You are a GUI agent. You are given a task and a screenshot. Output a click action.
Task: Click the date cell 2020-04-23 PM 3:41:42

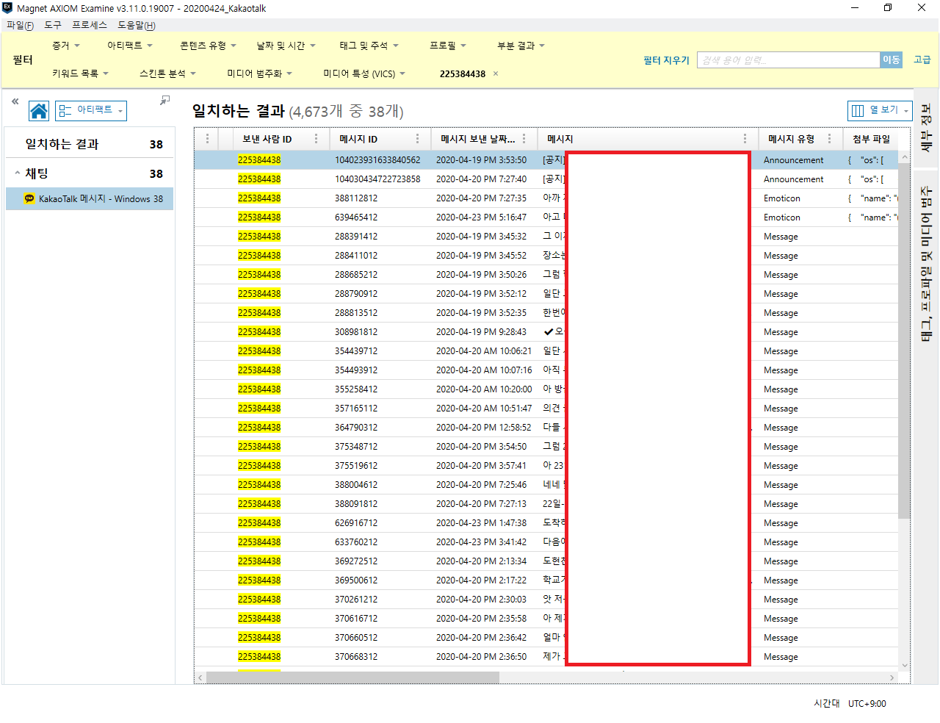[481, 542]
